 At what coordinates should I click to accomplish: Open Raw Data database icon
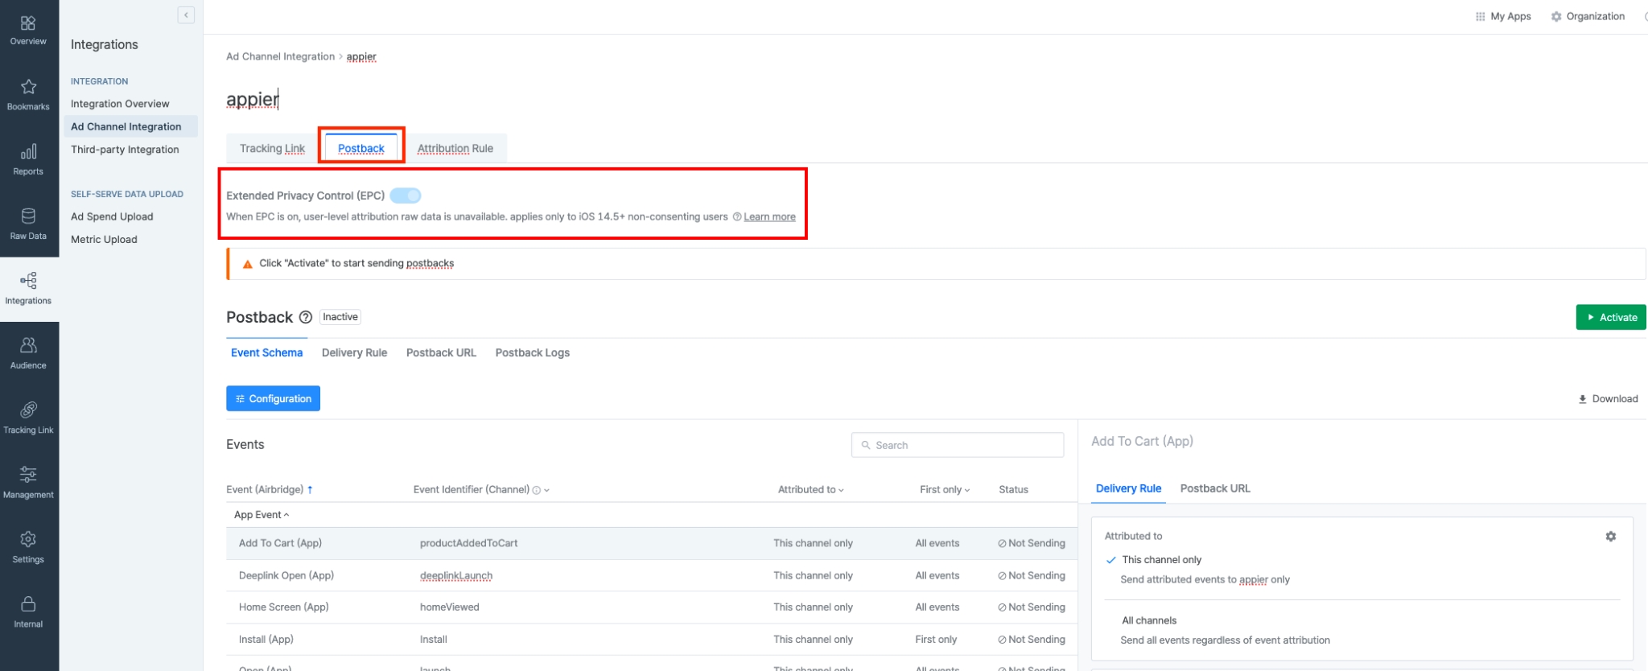click(28, 216)
